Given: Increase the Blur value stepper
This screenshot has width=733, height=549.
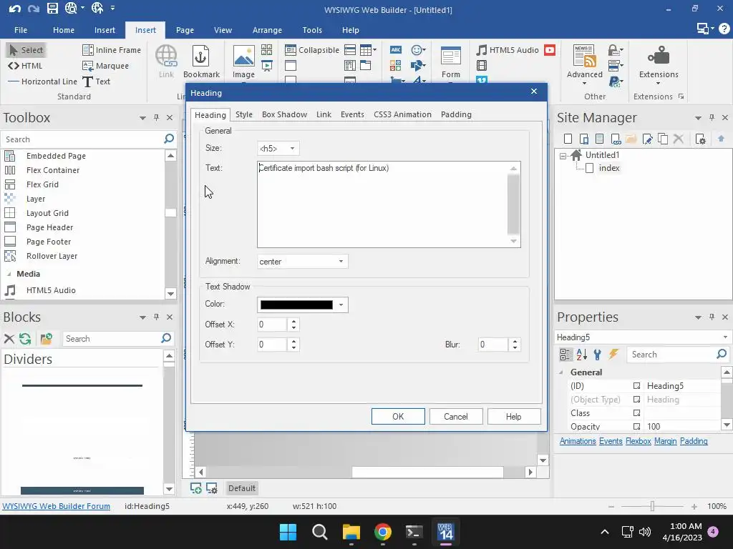Looking at the screenshot, I should [x=515, y=341].
